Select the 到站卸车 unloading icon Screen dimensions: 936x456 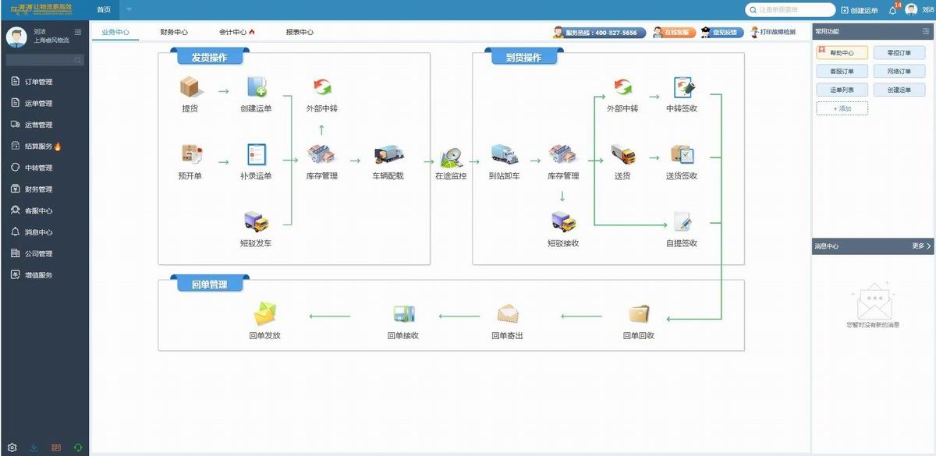point(504,155)
